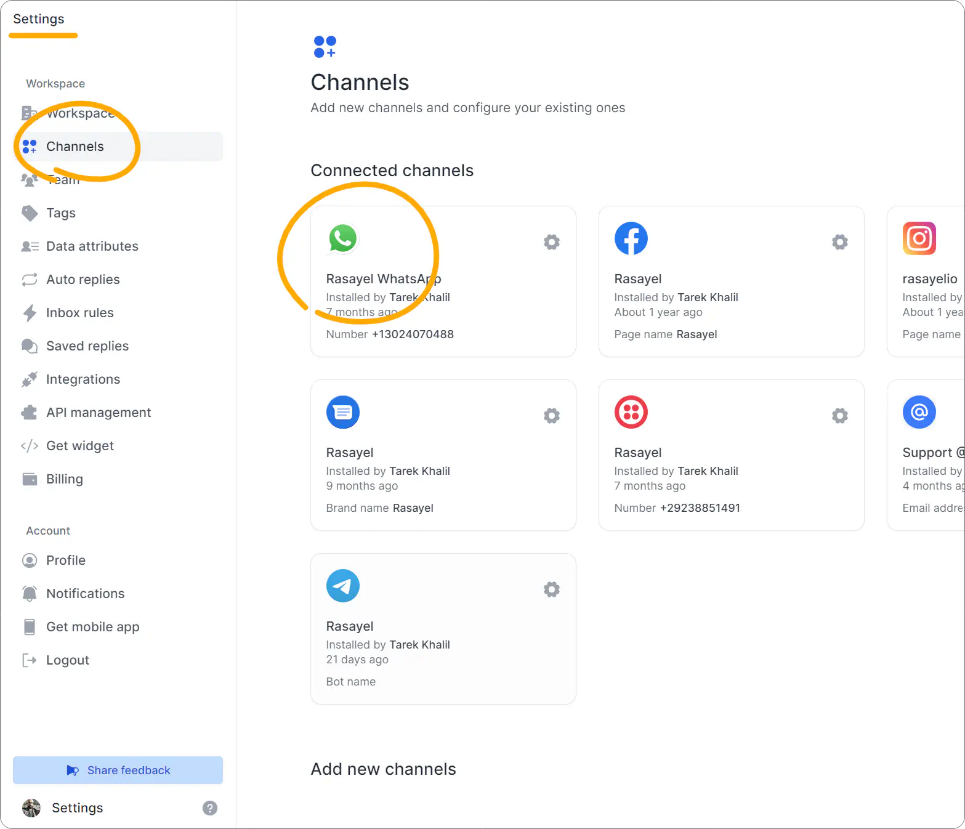Screen dimensions: 965x829
Task: Click the Telegram paper plane icon
Action: click(x=343, y=586)
